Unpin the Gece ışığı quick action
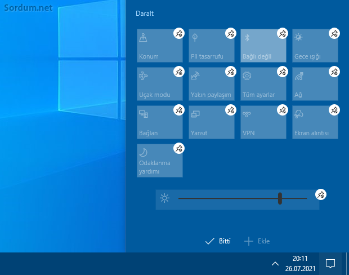 tap(334, 33)
